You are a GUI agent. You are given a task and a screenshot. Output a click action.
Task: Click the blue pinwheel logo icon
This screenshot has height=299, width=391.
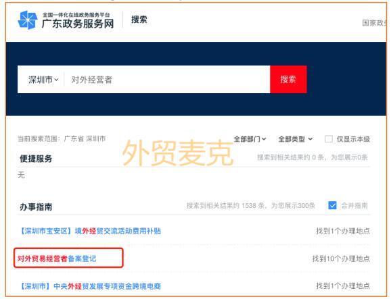pyautogui.click(x=28, y=20)
